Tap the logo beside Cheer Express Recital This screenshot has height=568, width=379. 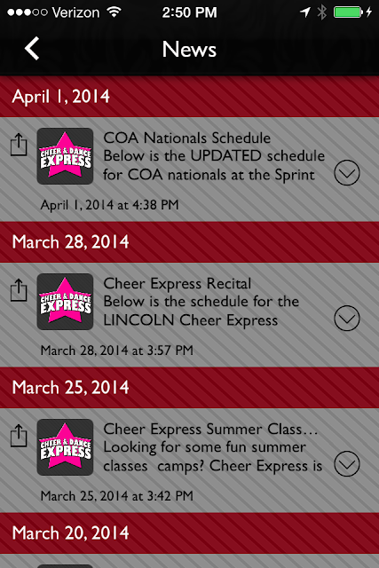[65, 302]
